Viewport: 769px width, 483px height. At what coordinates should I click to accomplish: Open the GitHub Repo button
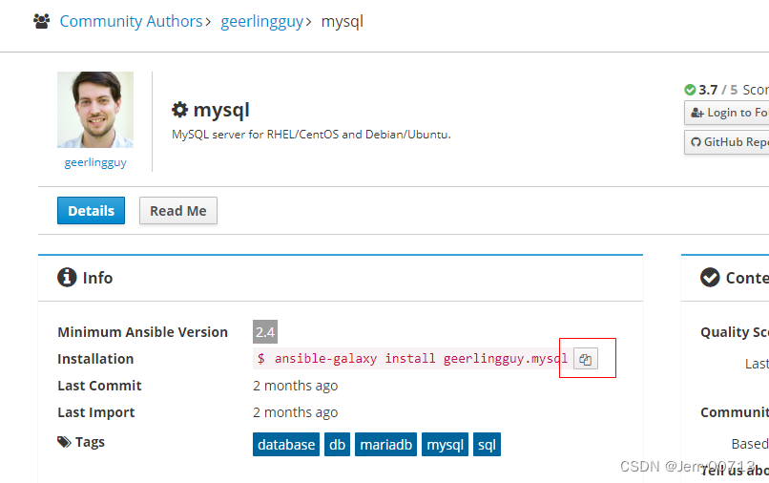[727, 142]
